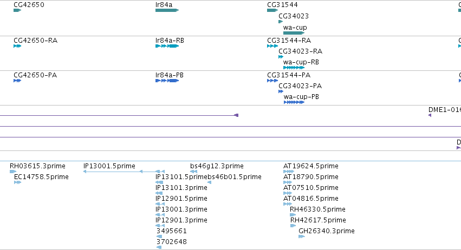Image resolution: width=461 pixels, height=250 pixels.
Task: Select the CG42650-RA transcript glyph
Action: tap(17, 46)
